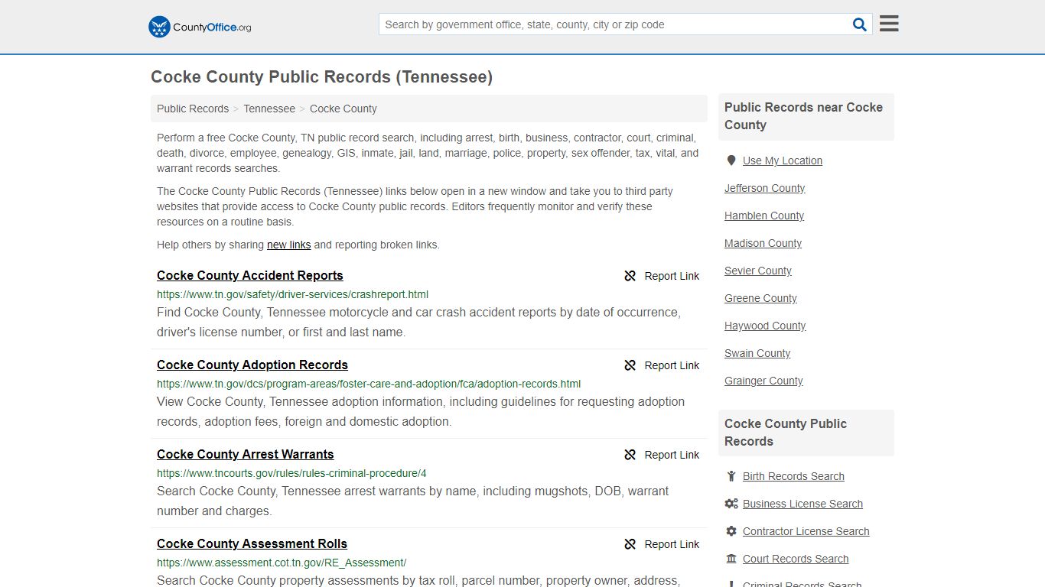1045x587 pixels.
Task: Follow the 'new links' sharing link
Action: [288, 245]
